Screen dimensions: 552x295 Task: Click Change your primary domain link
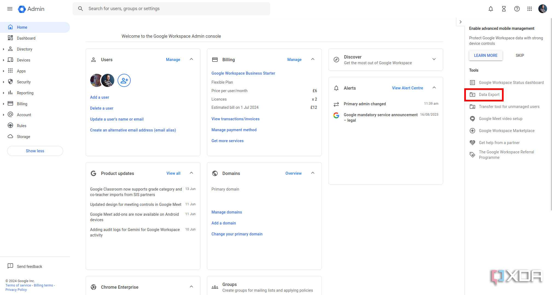click(237, 234)
